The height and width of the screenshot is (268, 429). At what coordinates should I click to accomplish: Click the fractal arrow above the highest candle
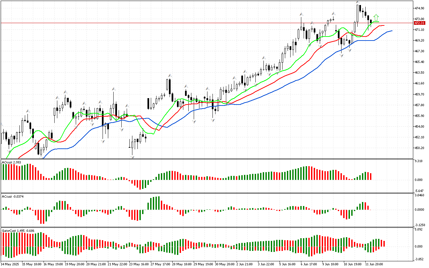coord(358,2)
